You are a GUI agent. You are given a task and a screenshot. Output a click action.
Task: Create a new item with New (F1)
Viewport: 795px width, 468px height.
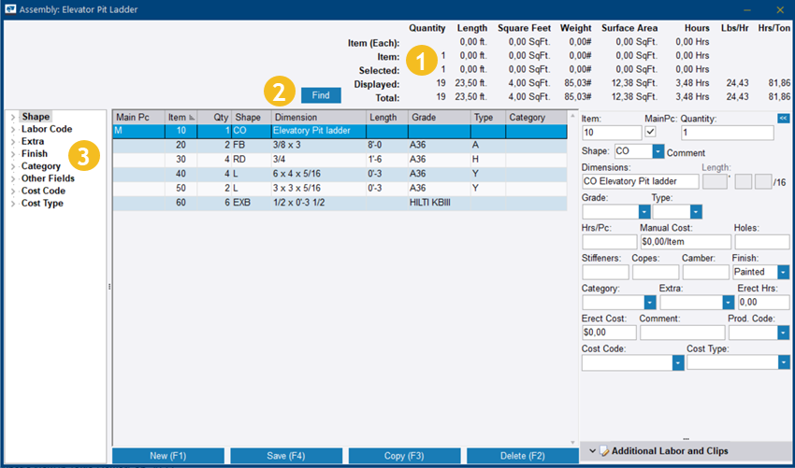[168, 455]
